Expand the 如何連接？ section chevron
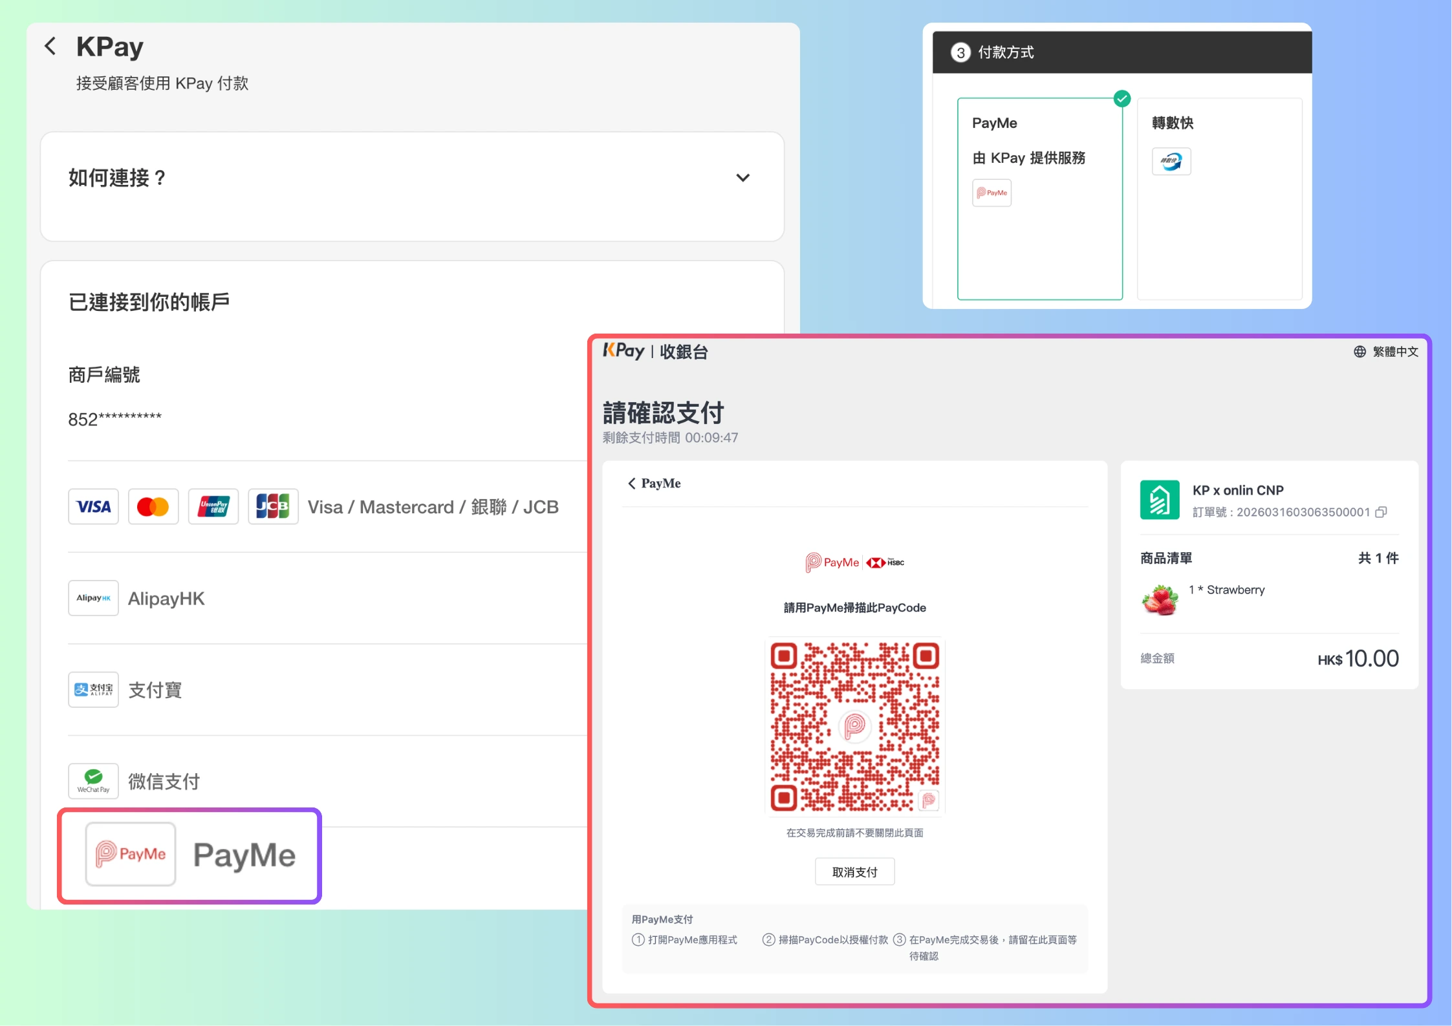Image resolution: width=1452 pixels, height=1026 pixels. (x=742, y=177)
